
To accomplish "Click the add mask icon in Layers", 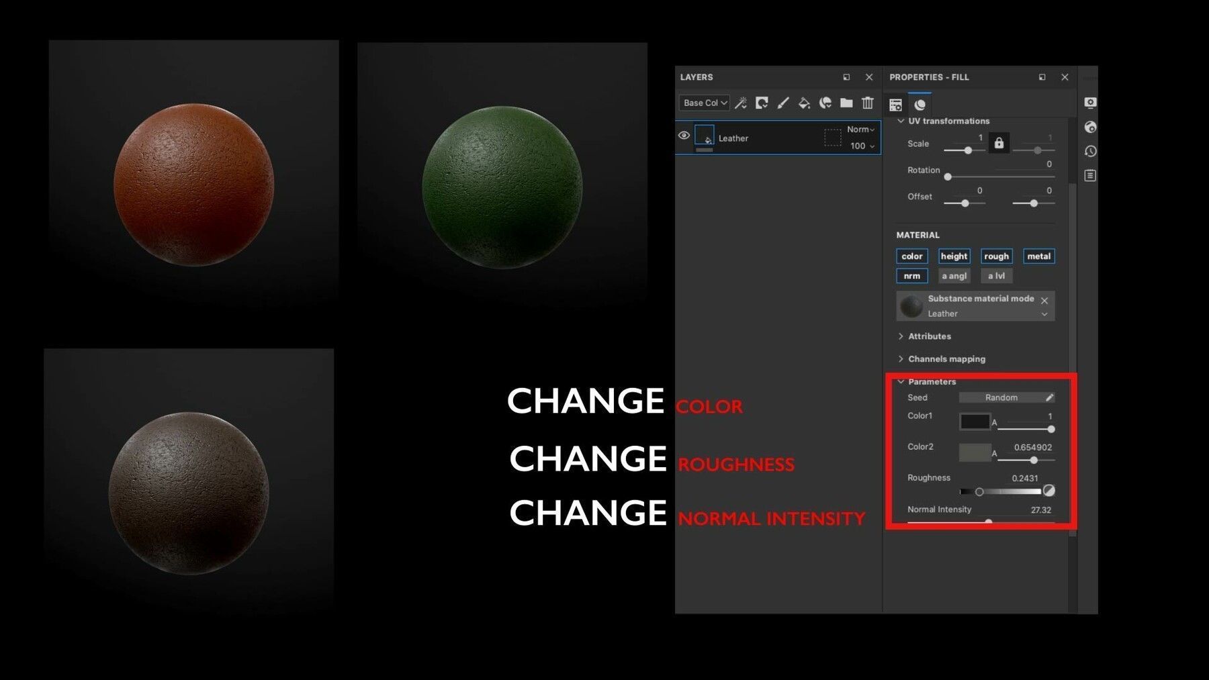I will point(762,103).
